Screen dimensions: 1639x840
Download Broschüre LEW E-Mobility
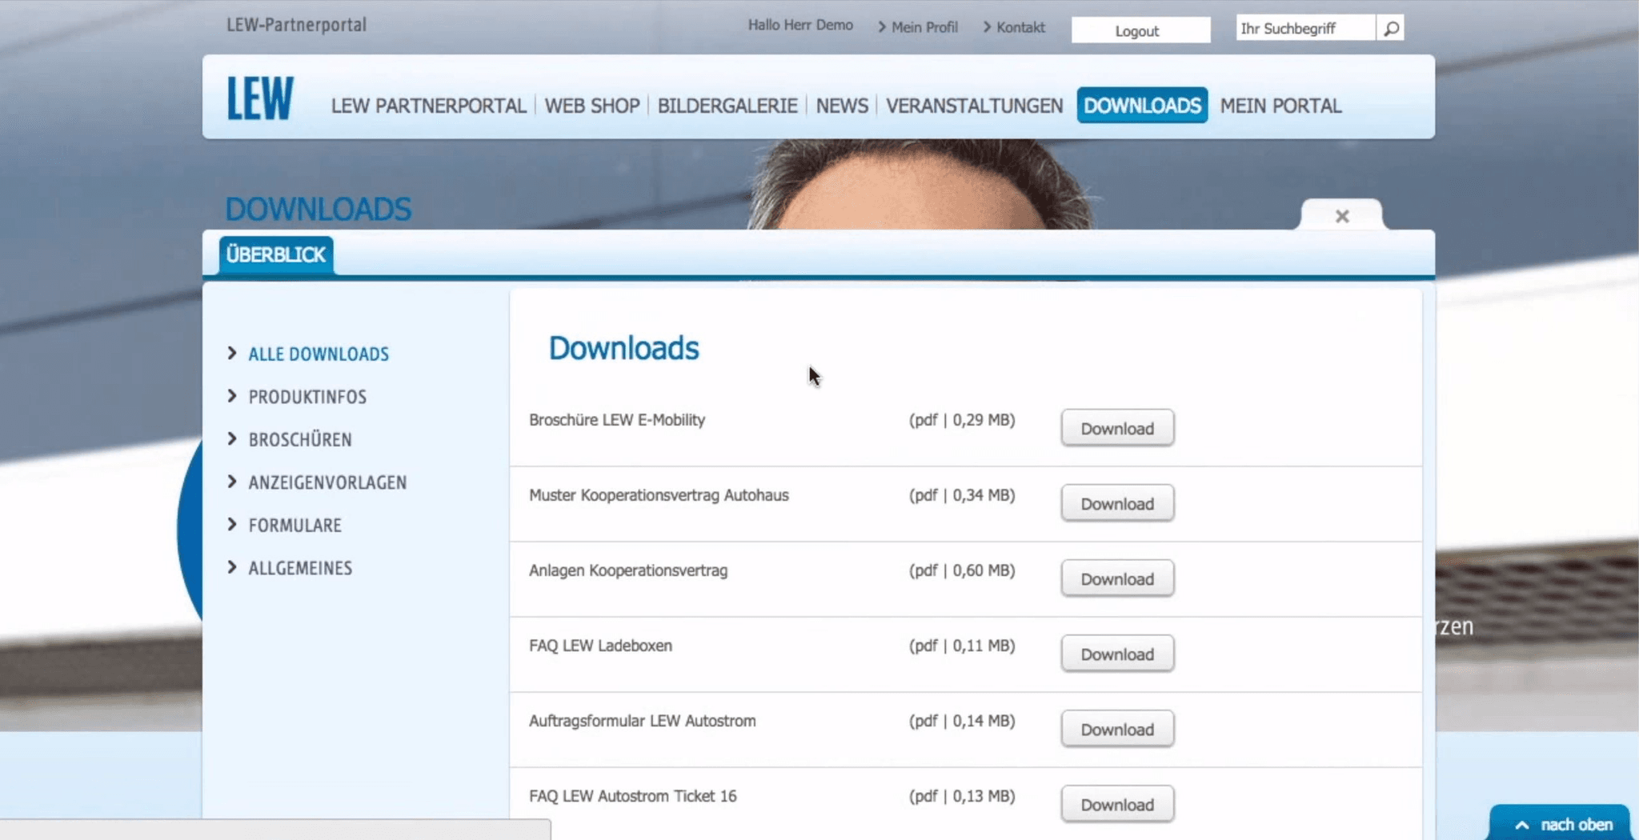pyautogui.click(x=1117, y=428)
